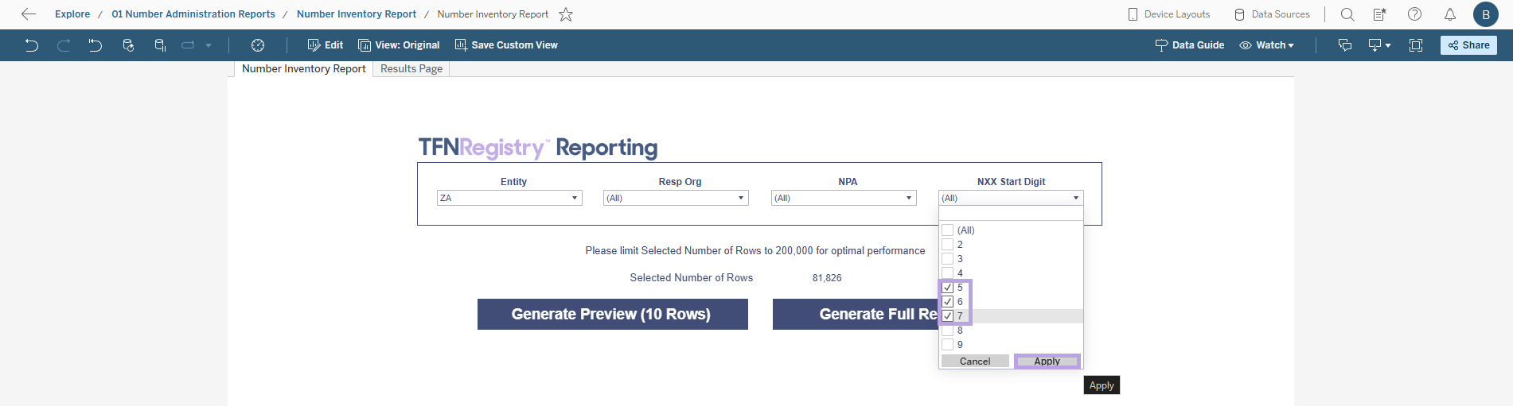Open the comments icon
The width and height of the screenshot is (1513, 406).
[x=1345, y=45]
